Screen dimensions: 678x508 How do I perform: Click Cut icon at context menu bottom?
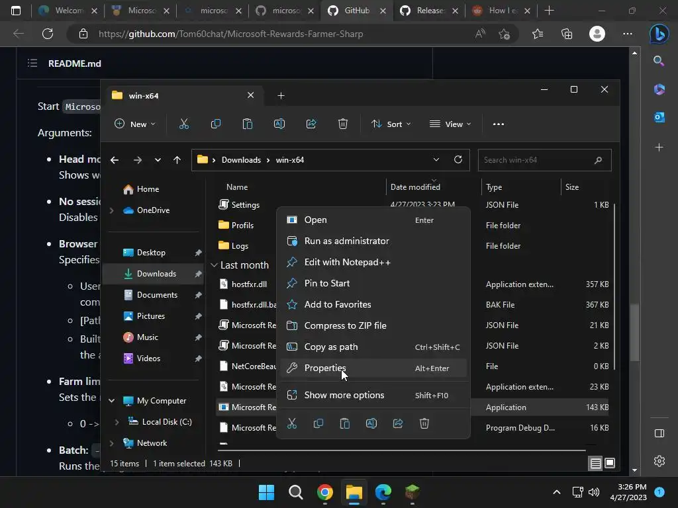tap(292, 423)
